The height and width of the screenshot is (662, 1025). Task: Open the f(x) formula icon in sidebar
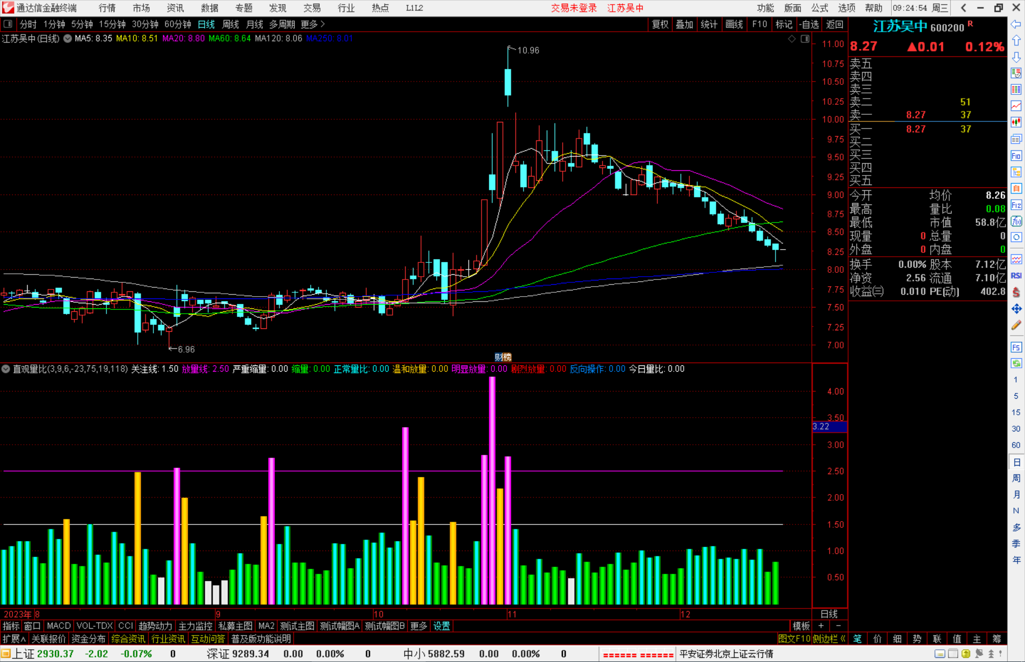[1016, 221]
